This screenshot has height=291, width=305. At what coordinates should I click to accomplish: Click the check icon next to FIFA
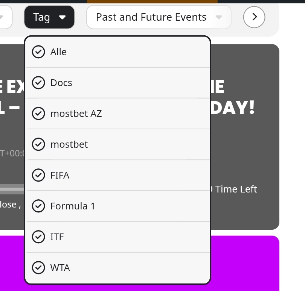(38, 175)
